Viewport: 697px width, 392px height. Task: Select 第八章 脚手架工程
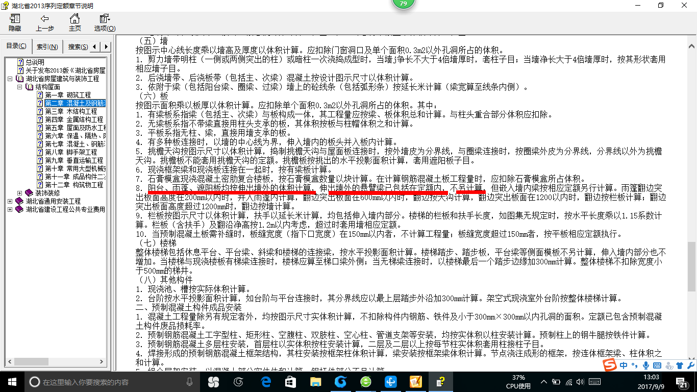coord(71,152)
